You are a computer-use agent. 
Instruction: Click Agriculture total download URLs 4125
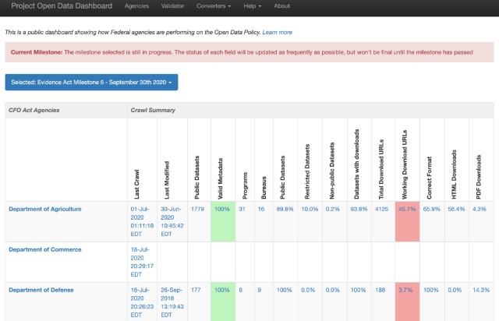pyautogui.click(x=381, y=209)
